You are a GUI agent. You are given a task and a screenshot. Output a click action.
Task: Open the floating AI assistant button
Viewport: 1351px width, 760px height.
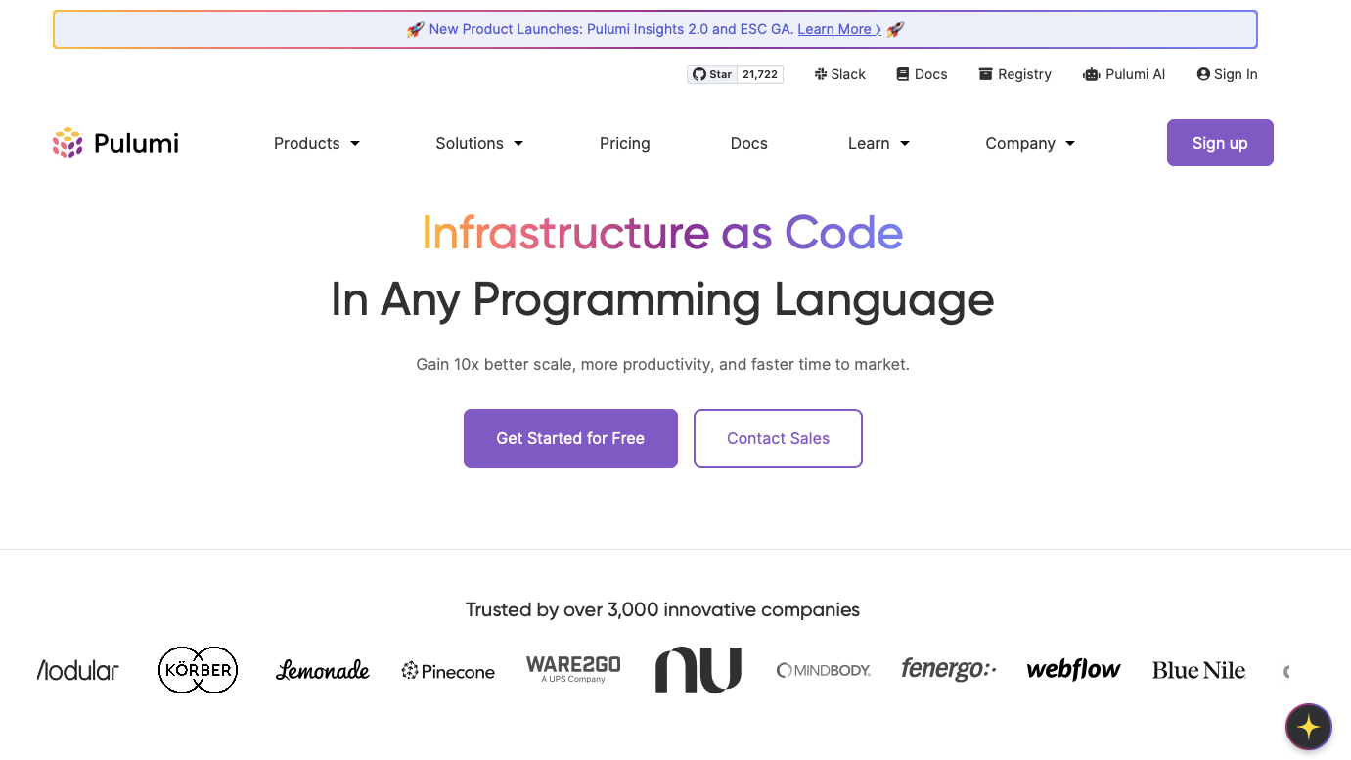tap(1308, 727)
